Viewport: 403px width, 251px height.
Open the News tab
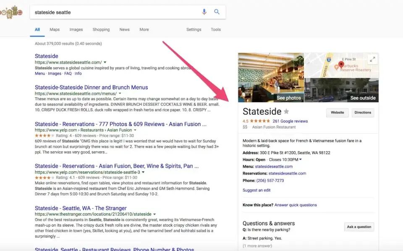124,29
